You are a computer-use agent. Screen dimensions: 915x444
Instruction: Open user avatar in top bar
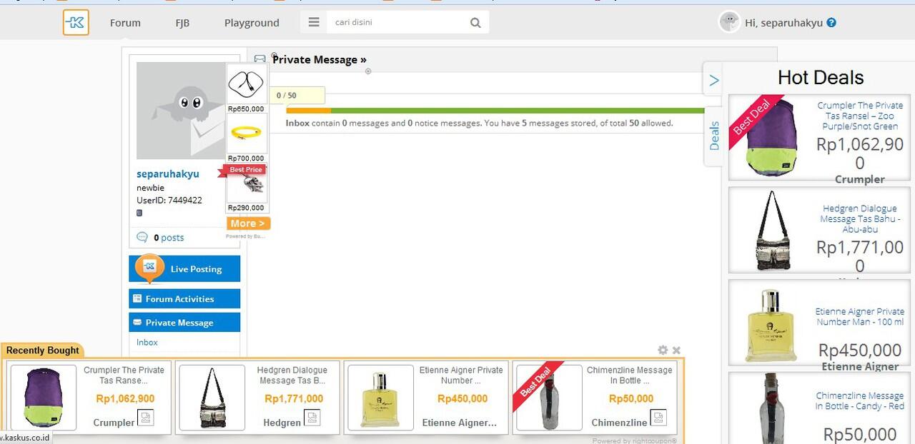pos(729,22)
